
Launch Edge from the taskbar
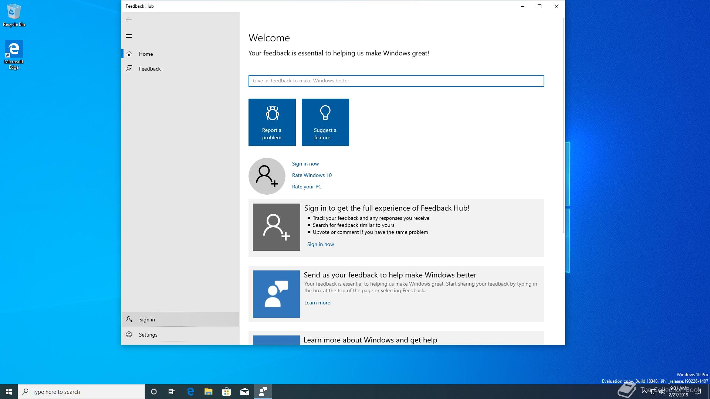click(190, 392)
